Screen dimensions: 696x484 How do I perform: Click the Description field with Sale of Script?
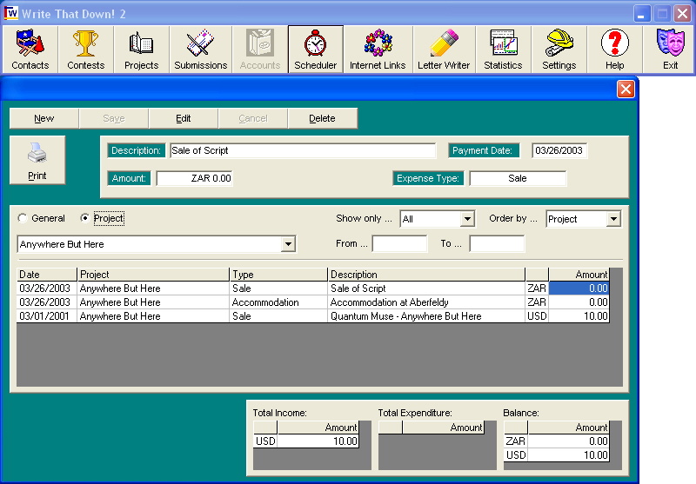coord(303,150)
